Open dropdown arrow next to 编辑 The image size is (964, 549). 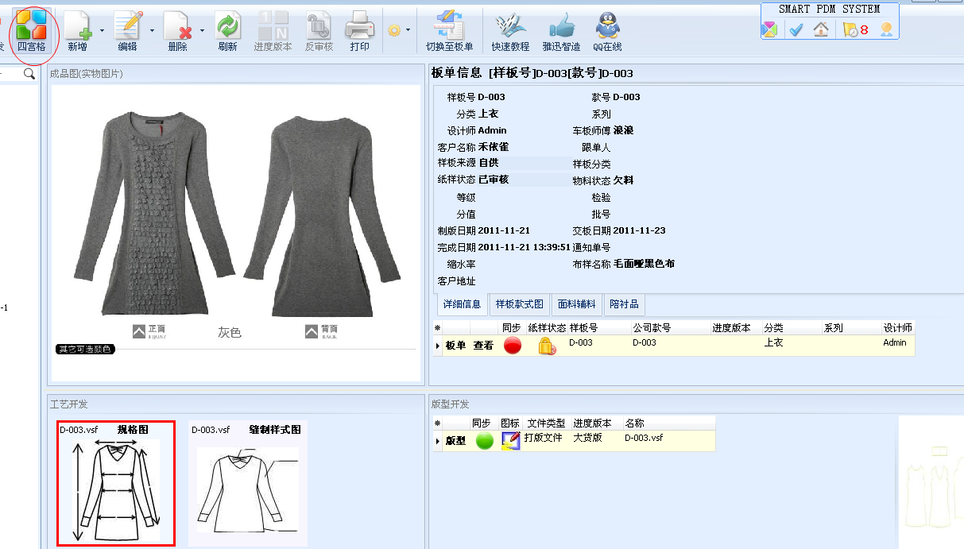(x=152, y=30)
